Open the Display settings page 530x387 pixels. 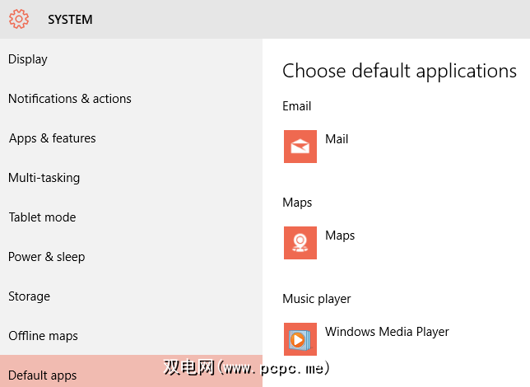(x=28, y=59)
